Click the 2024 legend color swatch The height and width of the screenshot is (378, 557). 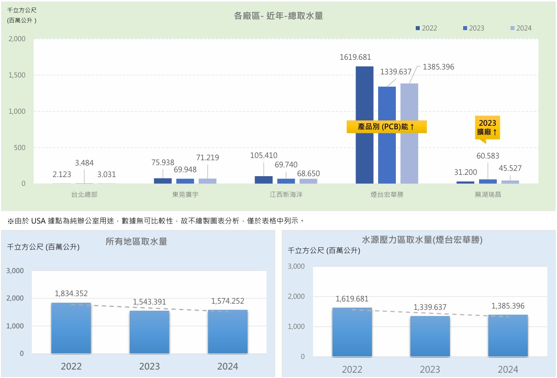[512, 28]
